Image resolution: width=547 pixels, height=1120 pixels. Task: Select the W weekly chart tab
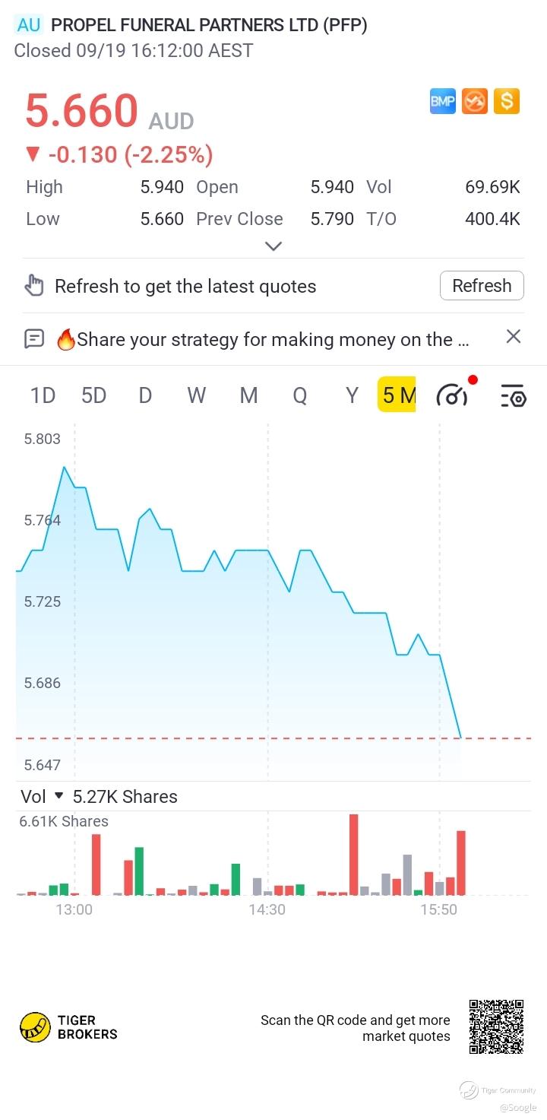197,395
